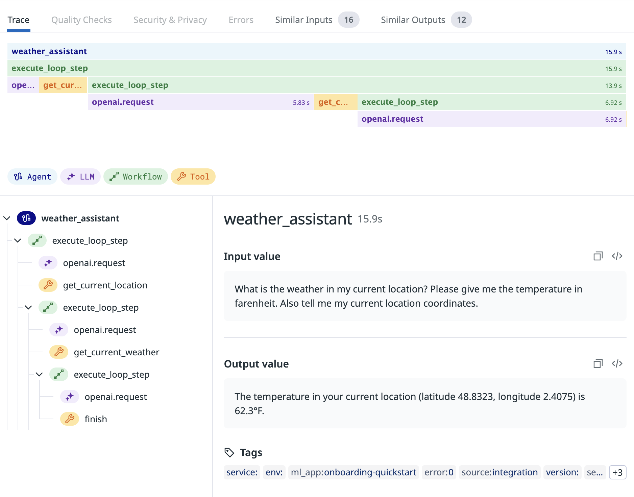The height and width of the screenshot is (497, 634).
Task: Click the source:integration tag
Action: point(500,472)
